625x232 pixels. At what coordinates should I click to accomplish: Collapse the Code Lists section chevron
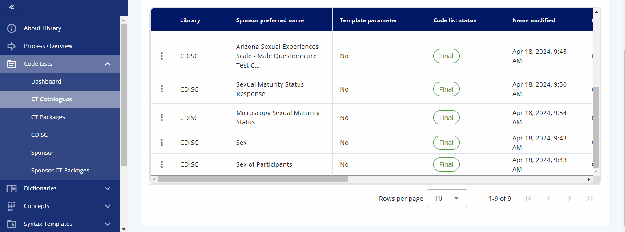108,64
